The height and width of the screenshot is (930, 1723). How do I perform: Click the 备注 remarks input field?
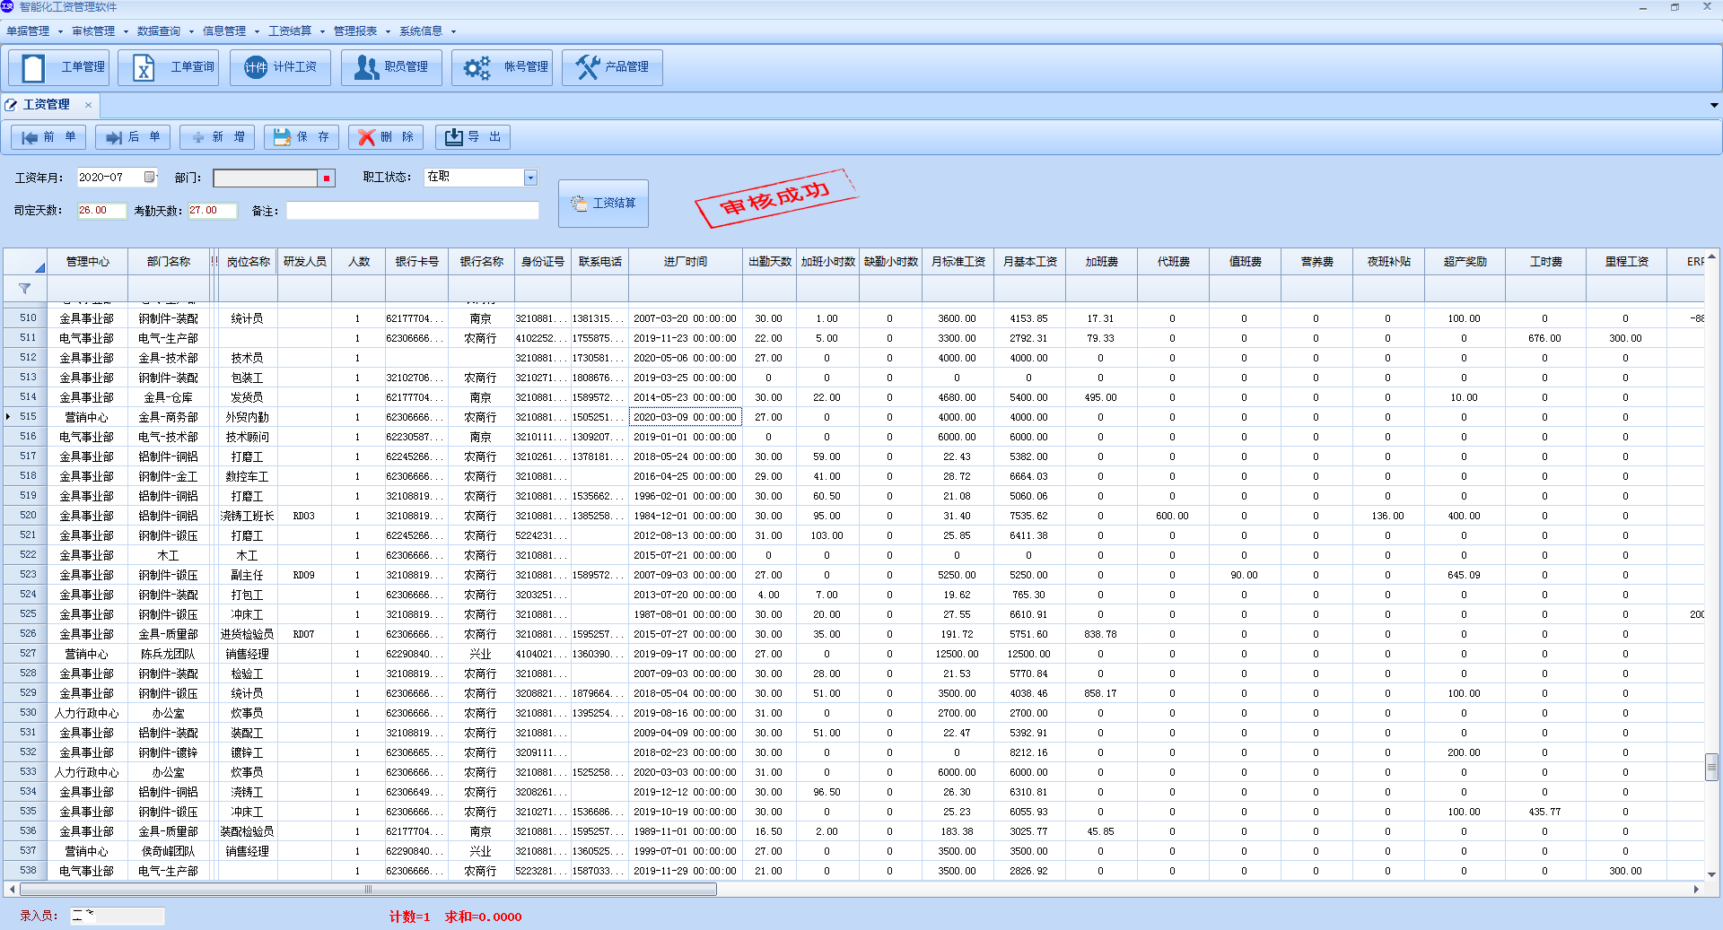[412, 211]
